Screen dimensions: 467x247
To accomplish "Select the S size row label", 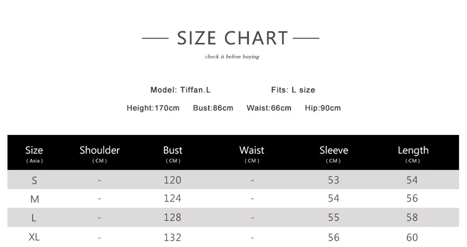I will coord(34,180).
